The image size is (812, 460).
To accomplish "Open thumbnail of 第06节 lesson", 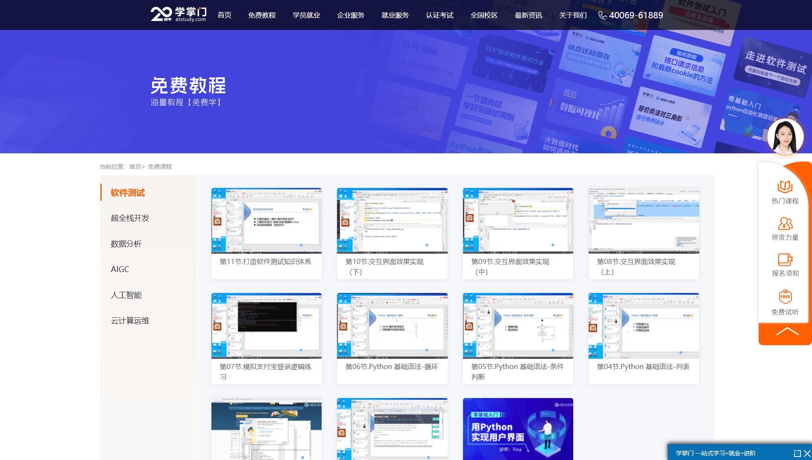I will pos(392,326).
